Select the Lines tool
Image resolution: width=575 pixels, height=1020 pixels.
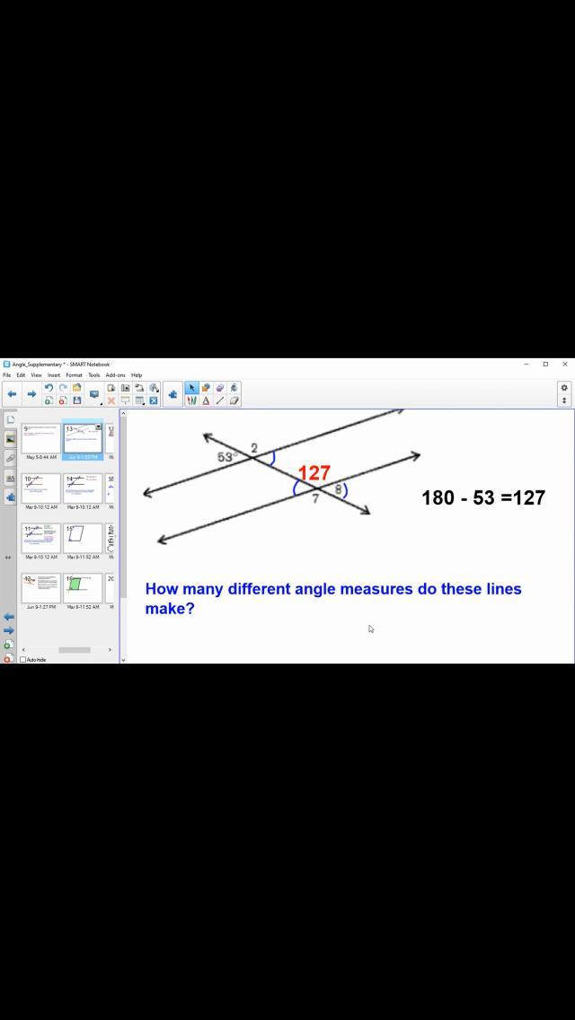tap(220, 400)
